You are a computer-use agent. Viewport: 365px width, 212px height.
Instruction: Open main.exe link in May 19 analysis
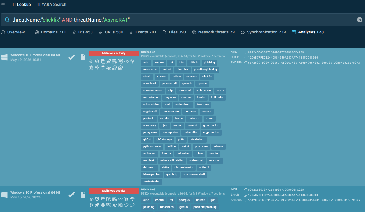(x=148, y=52)
